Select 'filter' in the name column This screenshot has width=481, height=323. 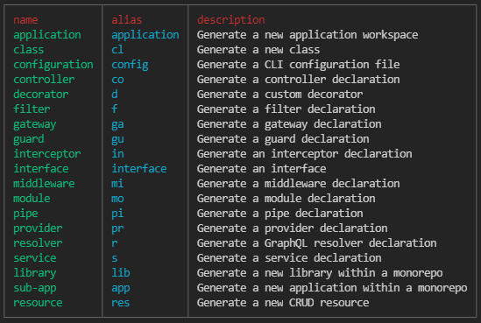point(32,109)
